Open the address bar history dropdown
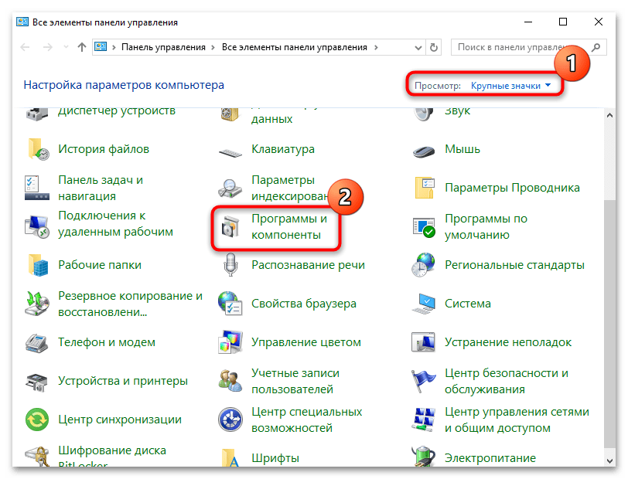The width and height of the screenshot is (628, 479). [418, 46]
